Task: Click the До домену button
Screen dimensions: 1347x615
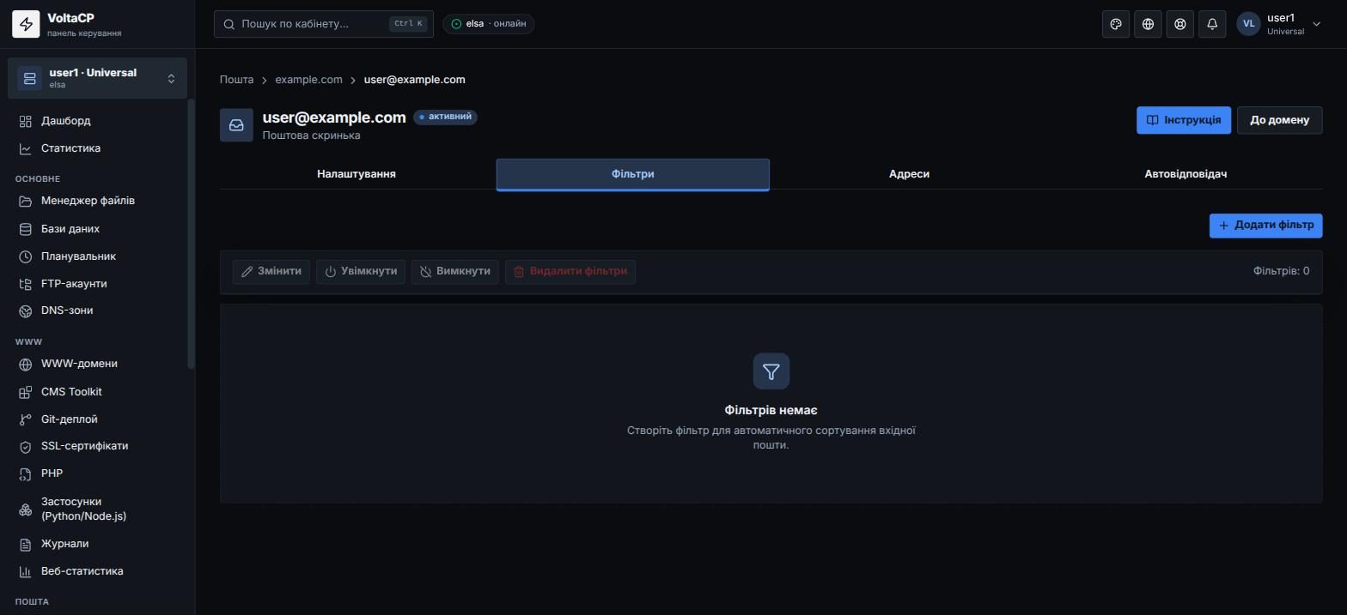Action: click(1280, 120)
